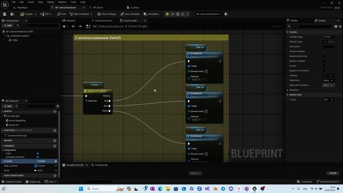343x193 pixels.
Task: Toggle the Instance Editable checkbox
Action: coord(324,51)
